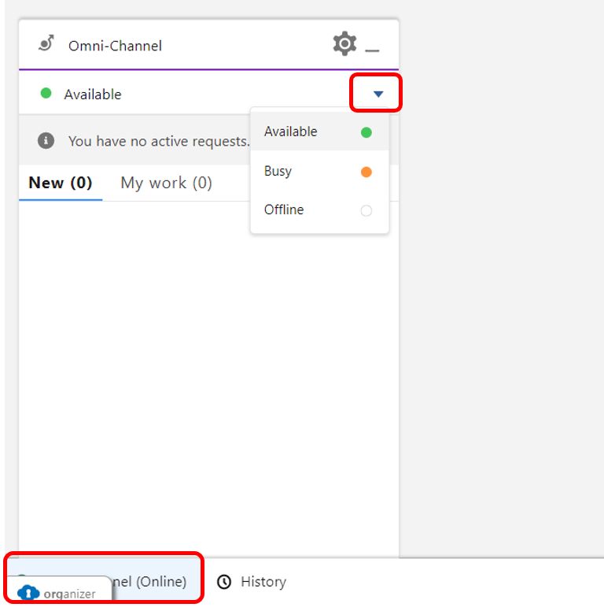This screenshot has height=611, width=604.
Task: Click the Omni-Channel header logo icon
Action: [x=46, y=44]
